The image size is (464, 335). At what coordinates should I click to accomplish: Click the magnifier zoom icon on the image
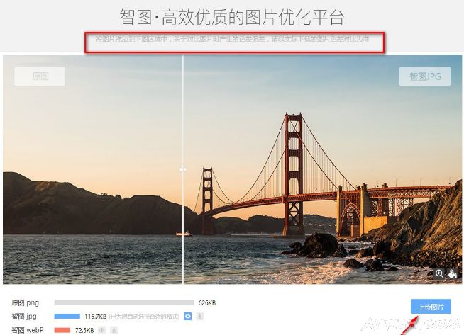tap(439, 273)
